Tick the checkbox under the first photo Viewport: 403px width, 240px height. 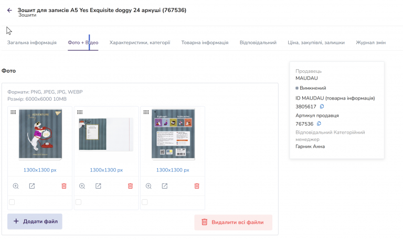pyautogui.click(x=12, y=202)
